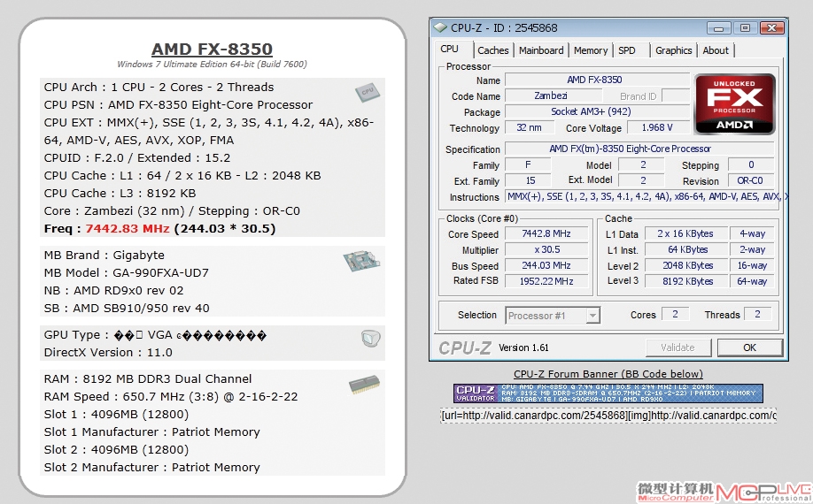
Task: Click the motherboard icon beside MB Brand
Action: coord(361,261)
